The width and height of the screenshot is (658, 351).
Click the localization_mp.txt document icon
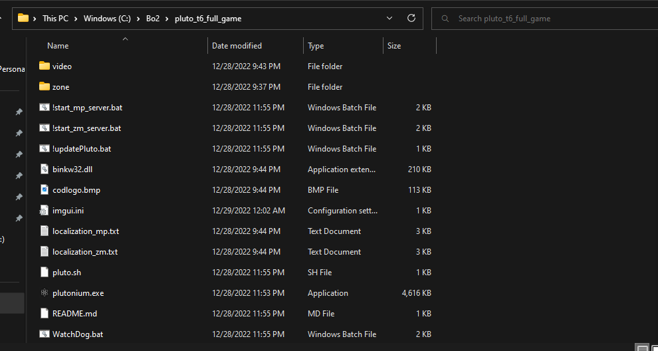(x=45, y=231)
